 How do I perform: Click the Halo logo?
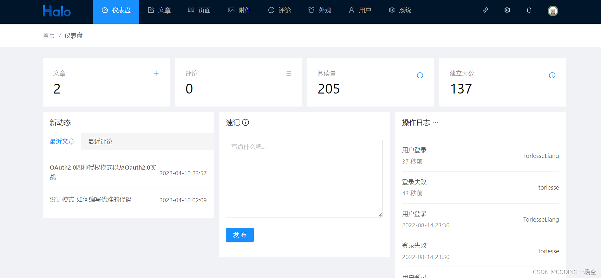57,11
